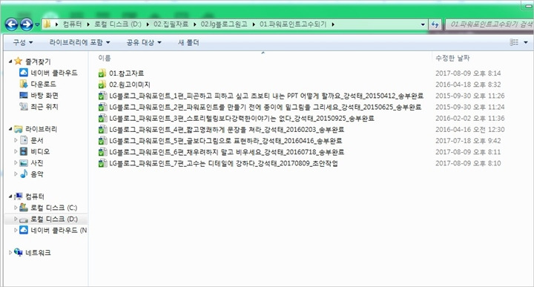Click the 라이브러리 icon
This screenshot has width=534, height=287.
pyautogui.click(x=19, y=129)
